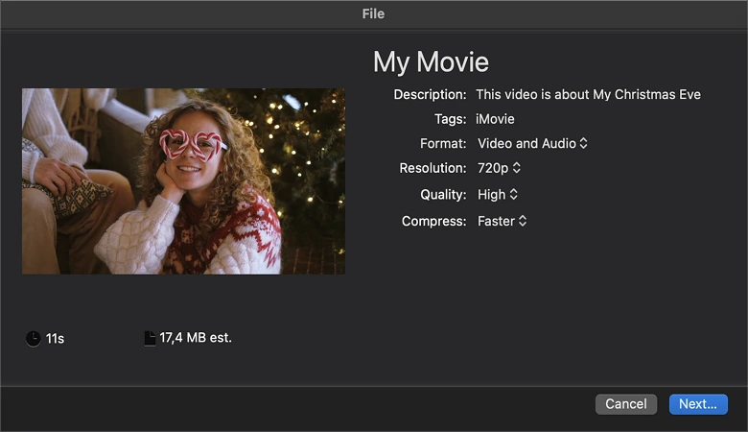Click the Compress: label
Viewport: 748px width, 432px height.
coord(433,221)
